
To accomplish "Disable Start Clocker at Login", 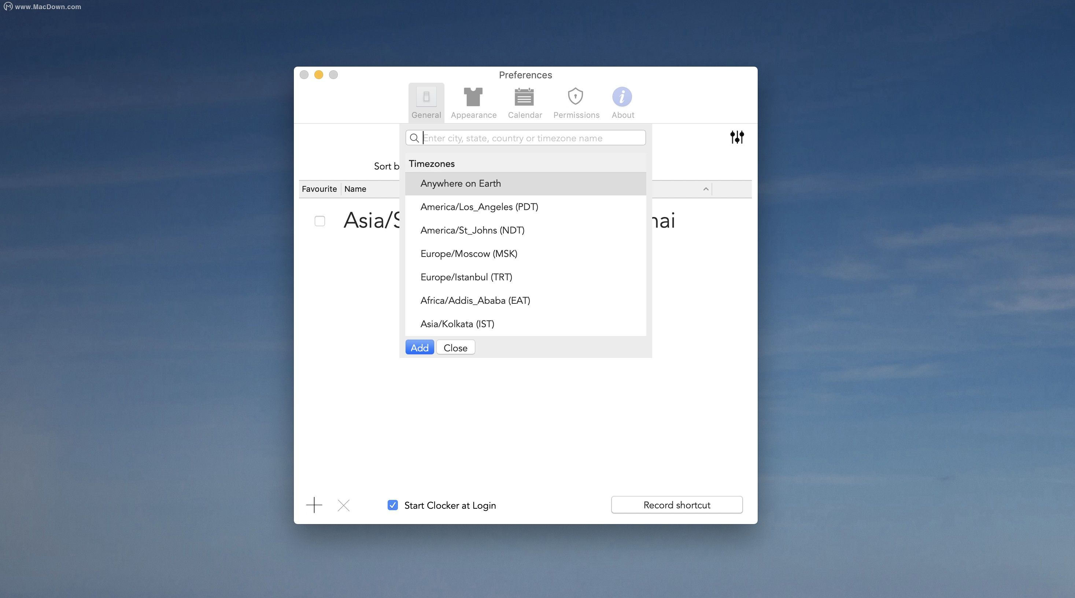I will coord(392,505).
